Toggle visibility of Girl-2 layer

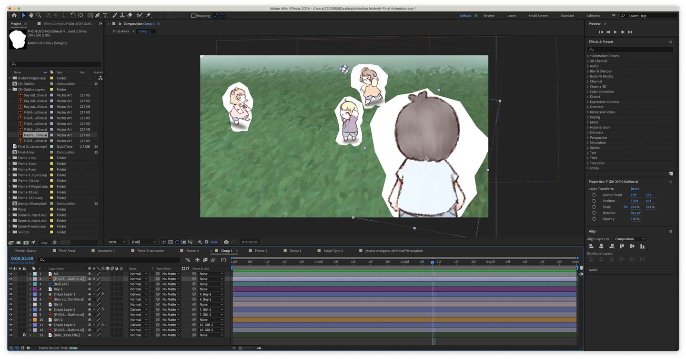pos(10,319)
